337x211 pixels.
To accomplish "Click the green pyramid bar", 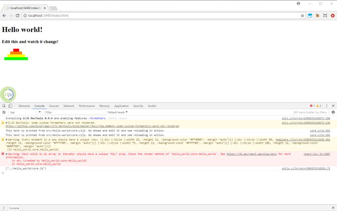I will pyautogui.click(x=16, y=59).
